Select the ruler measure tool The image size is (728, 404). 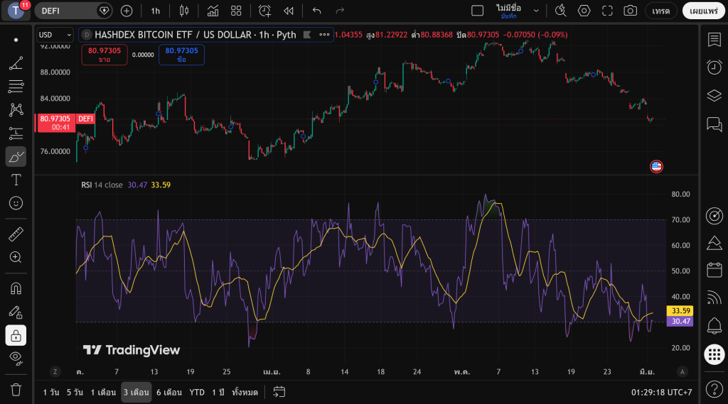point(16,234)
